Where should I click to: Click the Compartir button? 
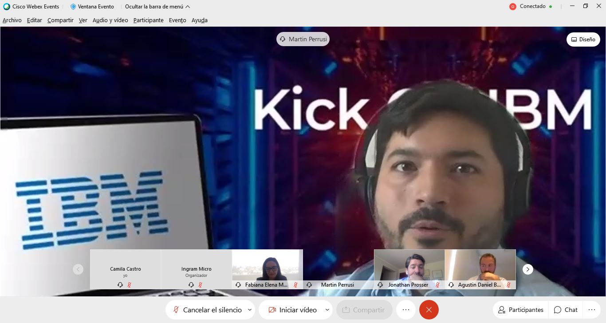point(364,310)
